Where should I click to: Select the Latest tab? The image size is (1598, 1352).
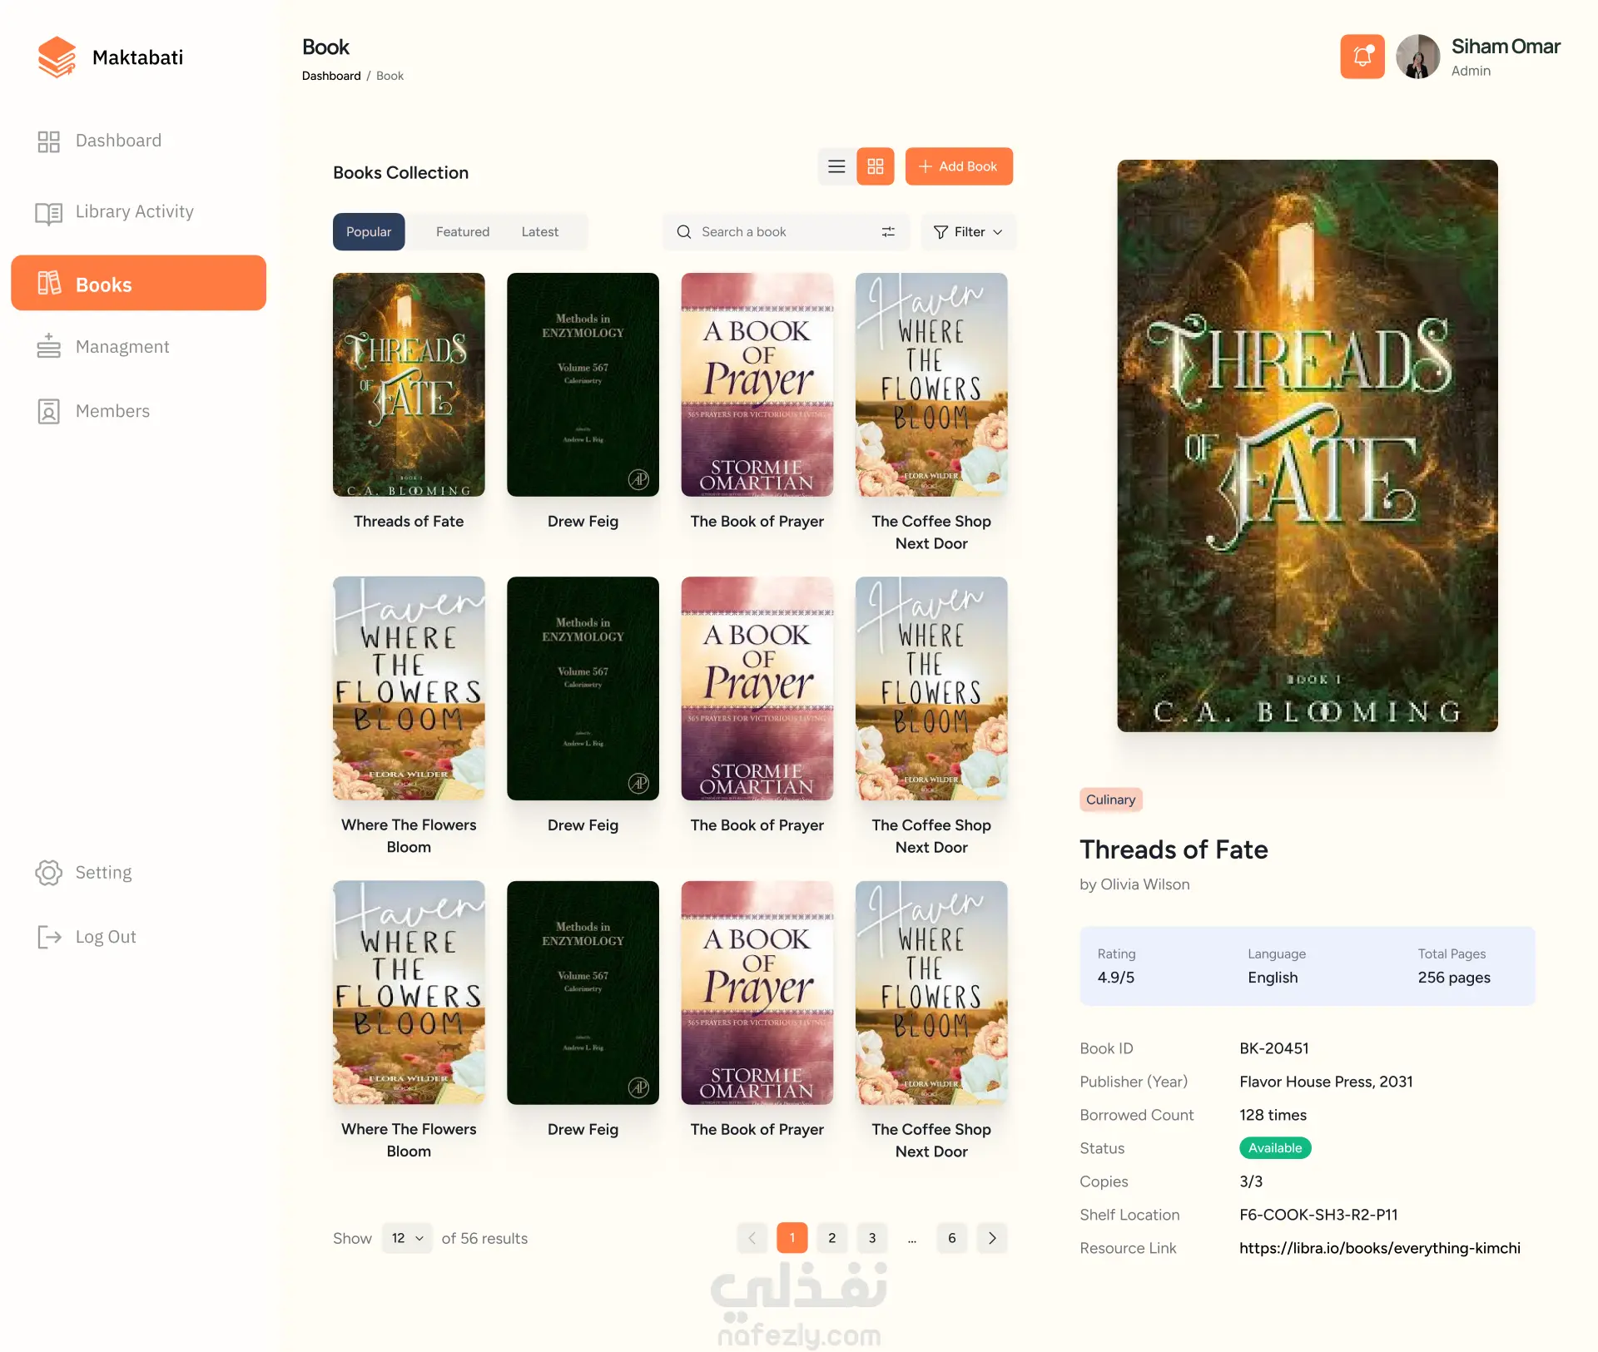pyautogui.click(x=539, y=232)
